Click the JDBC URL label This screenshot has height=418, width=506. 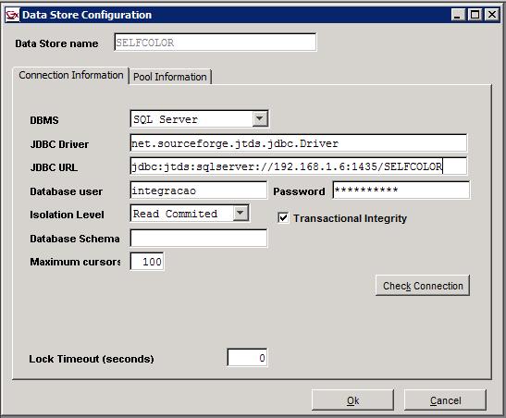pyautogui.click(x=54, y=167)
